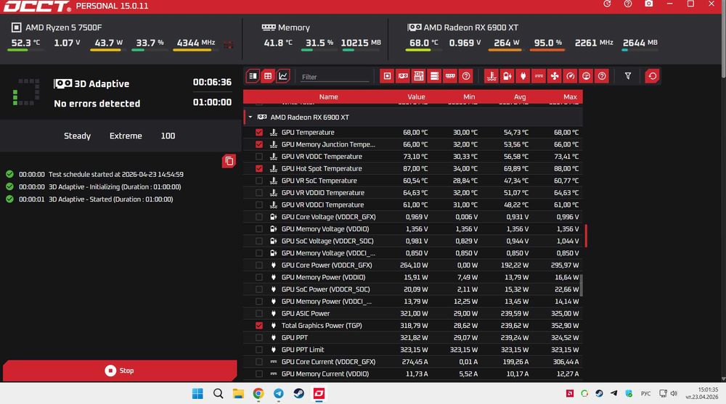Open File Explorer from the taskbar
Image resolution: width=726 pixels, height=404 pixels.
[238, 393]
